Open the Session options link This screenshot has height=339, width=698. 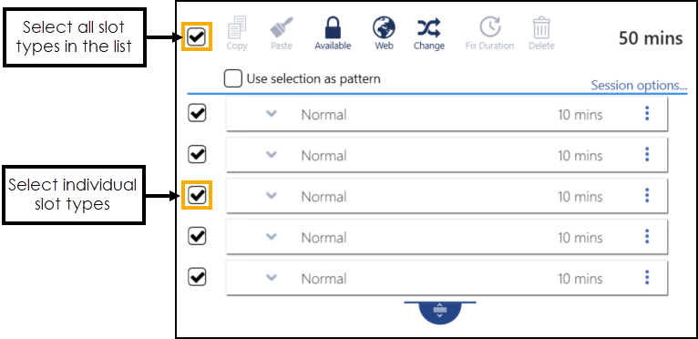[x=639, y=86]
